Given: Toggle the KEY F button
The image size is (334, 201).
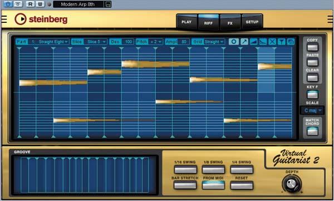Looking at the screenshot, I should pyautogui.click(x=312, y=95).
